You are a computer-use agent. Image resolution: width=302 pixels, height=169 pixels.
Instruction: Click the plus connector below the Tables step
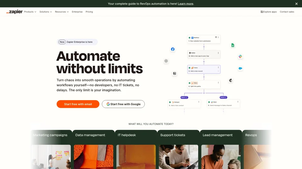click(204, 77)
